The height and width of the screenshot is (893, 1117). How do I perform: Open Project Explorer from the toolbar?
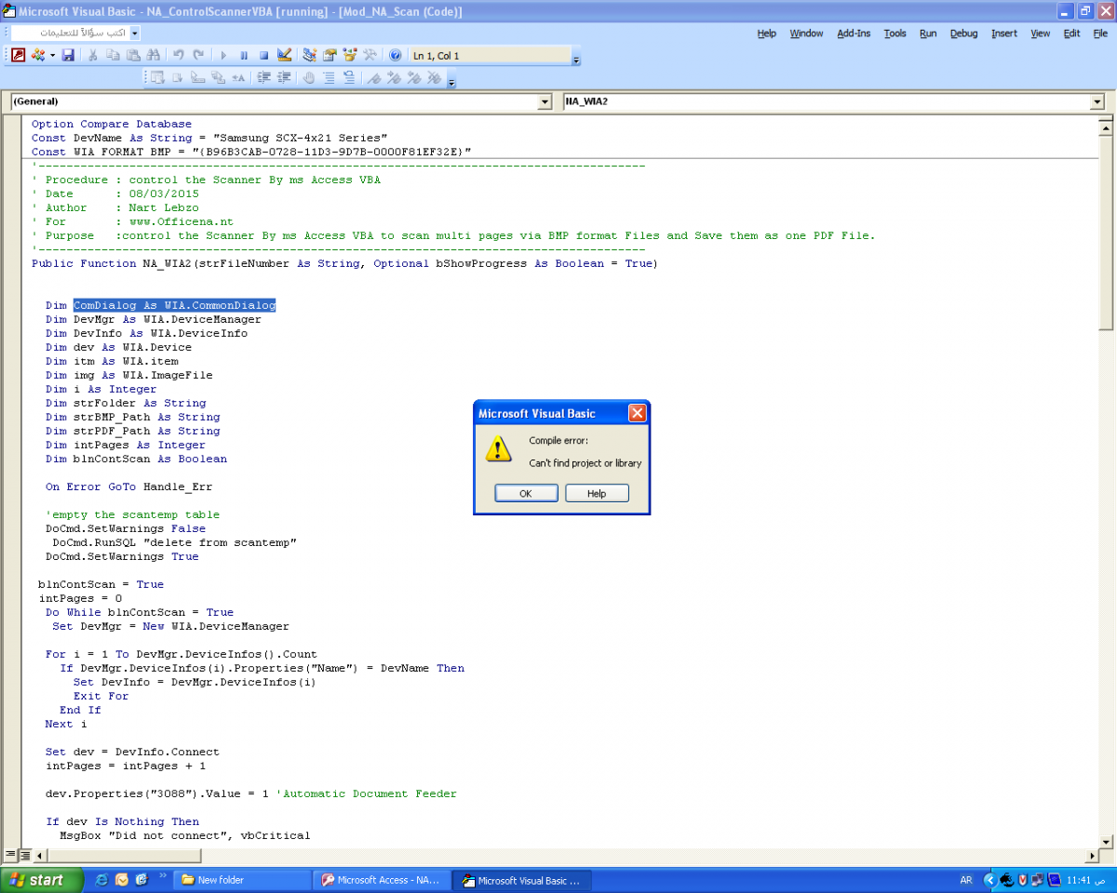coord(310,56)
